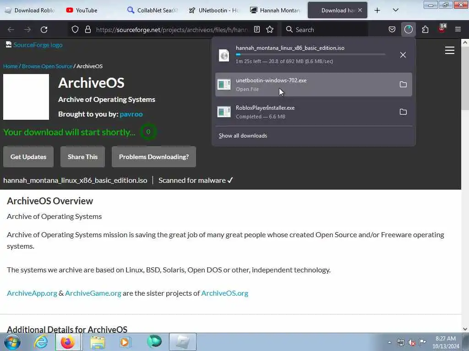Image resolution: width=469 pixels, height=351 pixels.
Task: Click the Roblox taskbar icon
Action: (183, 342)
